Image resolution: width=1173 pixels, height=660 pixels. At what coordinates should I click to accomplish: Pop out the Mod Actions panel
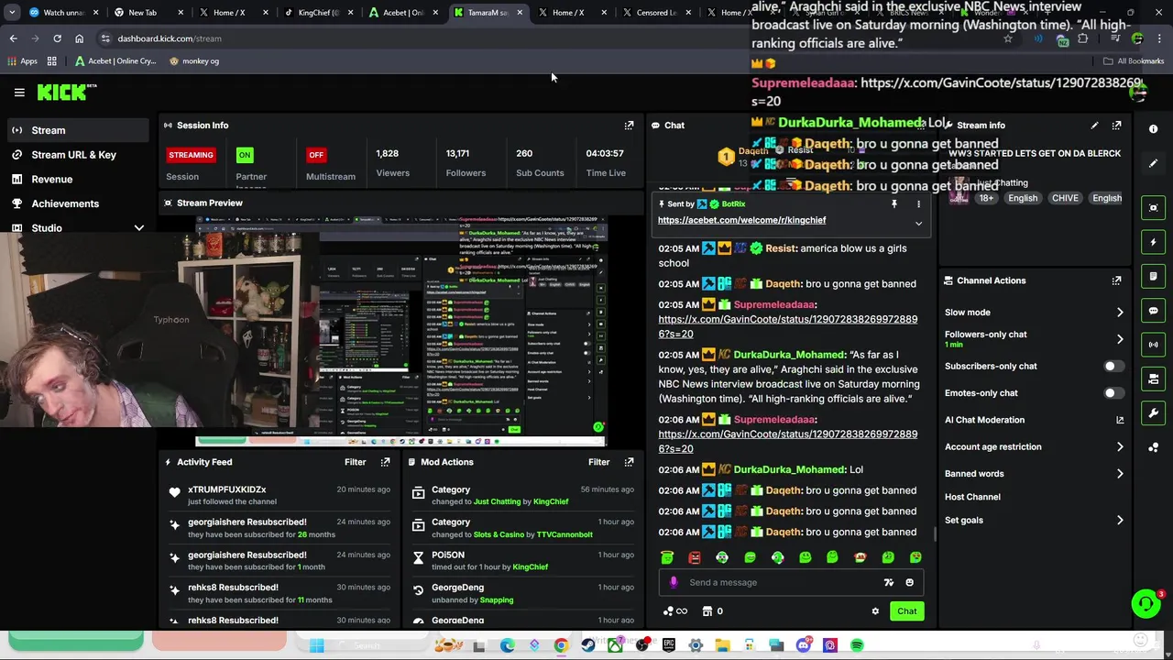click(629, 462)
